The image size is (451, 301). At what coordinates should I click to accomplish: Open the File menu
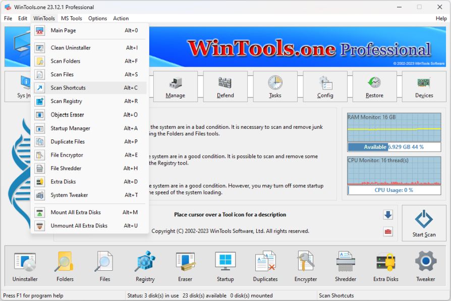click(8, 19)
